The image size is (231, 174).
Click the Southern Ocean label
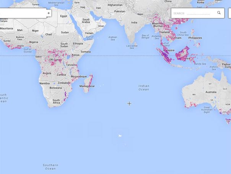50,167
